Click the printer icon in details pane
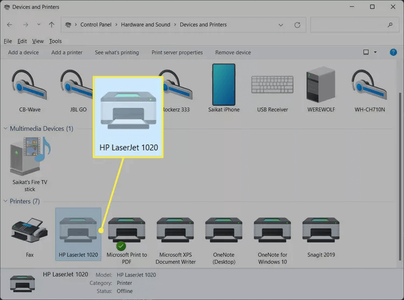The width and height of the screenshot is (404, 300). pos(23,283)
